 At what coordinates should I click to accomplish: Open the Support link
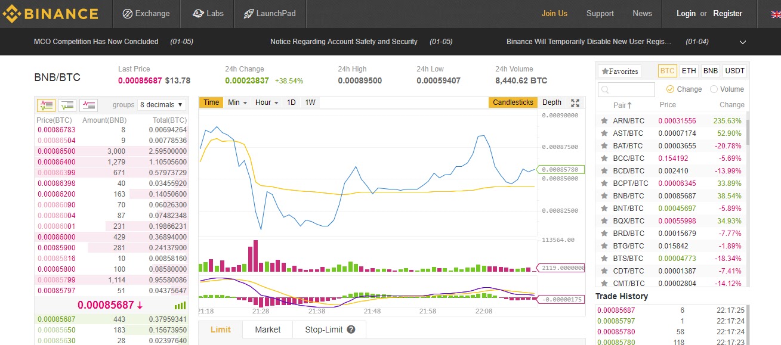[x=600, y=13]
